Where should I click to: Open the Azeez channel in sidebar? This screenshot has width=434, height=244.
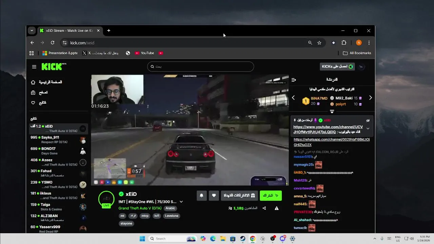tap(59, 162)
